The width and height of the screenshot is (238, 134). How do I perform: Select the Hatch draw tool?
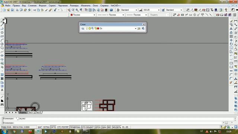[2, 75]
